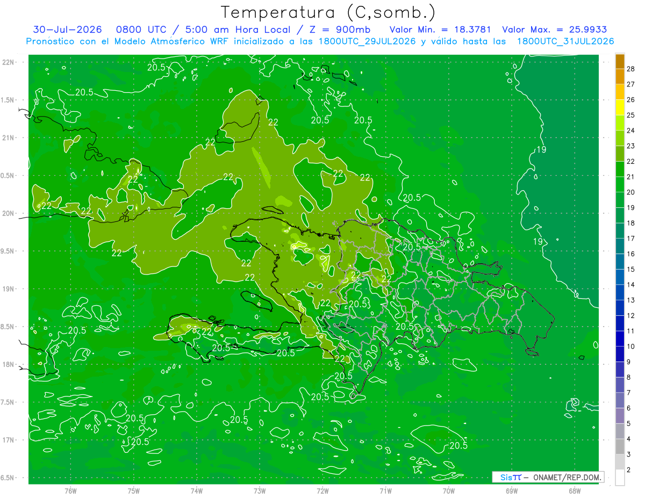Image resolution: width=645 pixels, height=498 pixels.
Task: Click "Valor Min. = 18.3781" value
Action: (x=441, y=30)
